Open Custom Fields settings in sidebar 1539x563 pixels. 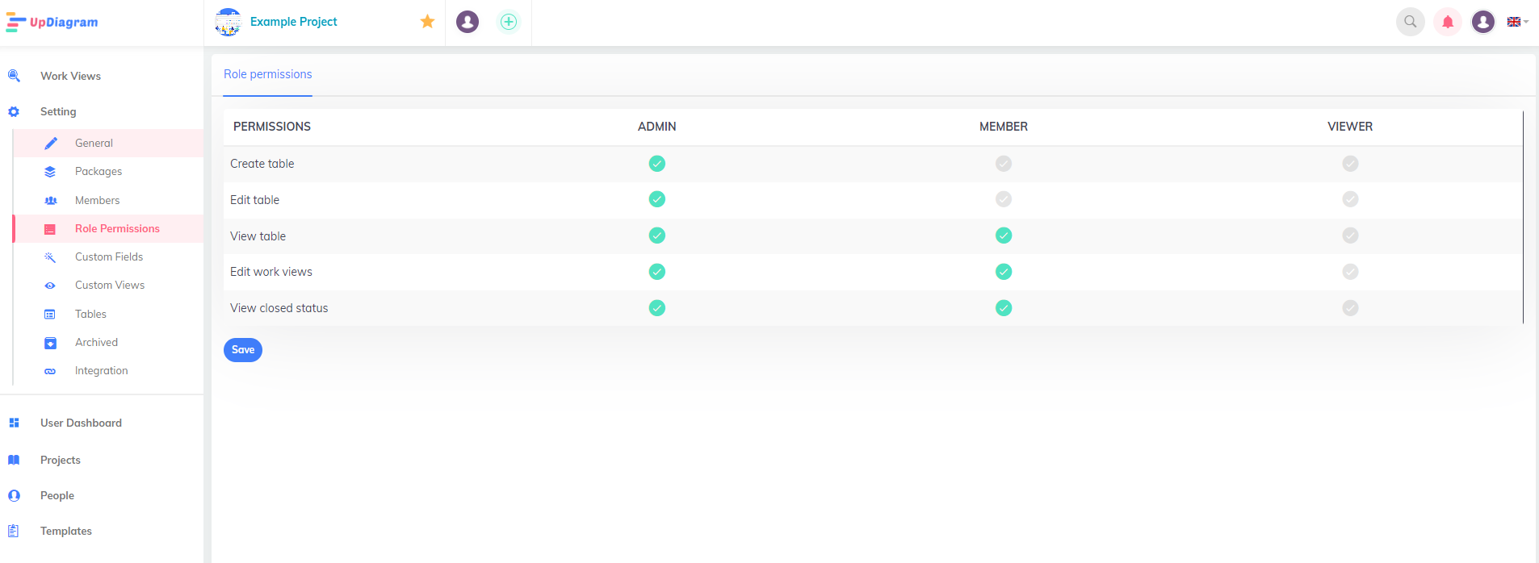point(108,257)
